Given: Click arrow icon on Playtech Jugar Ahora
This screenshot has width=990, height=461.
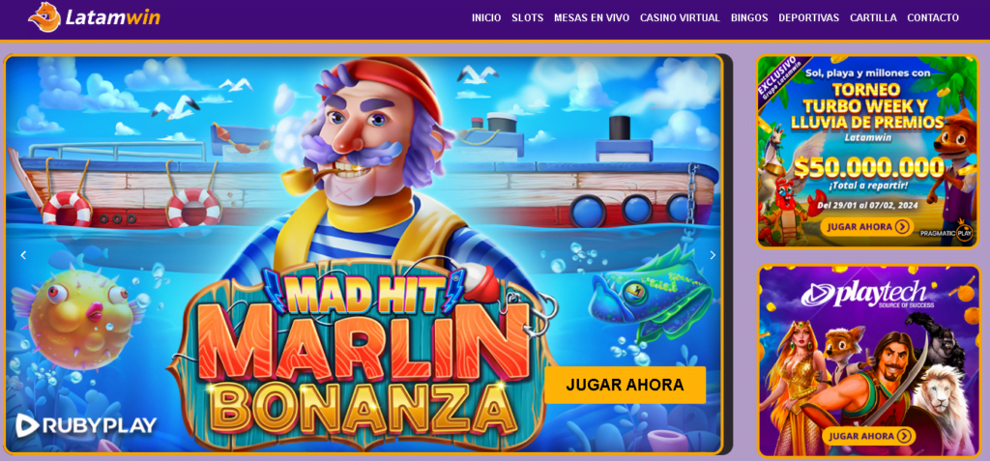Looking at the screenshot, I should (x=904, y=436).
